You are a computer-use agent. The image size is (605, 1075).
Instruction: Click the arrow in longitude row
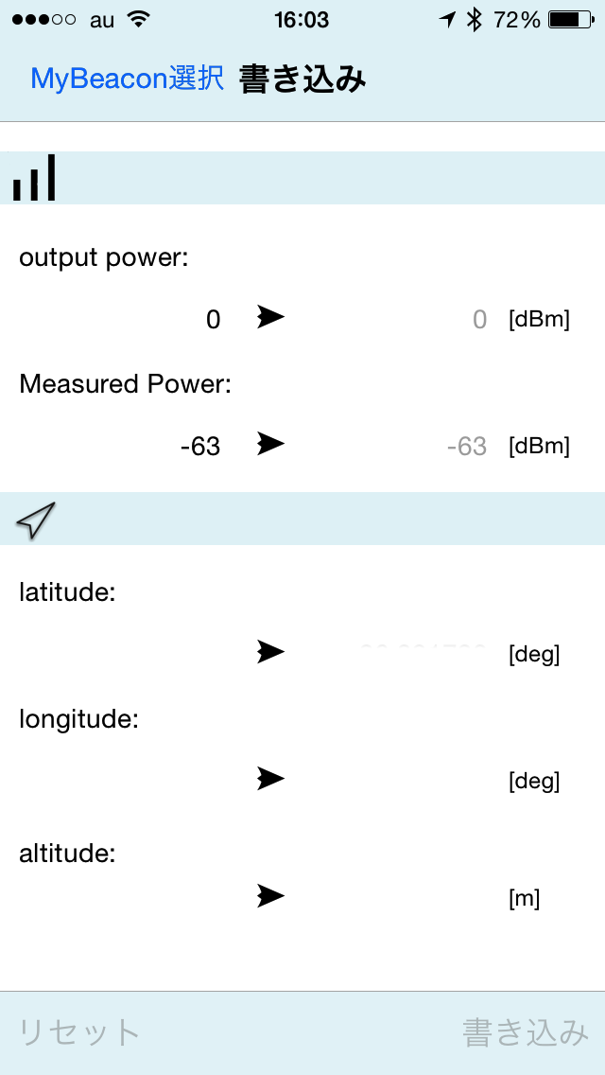[270, 779]
